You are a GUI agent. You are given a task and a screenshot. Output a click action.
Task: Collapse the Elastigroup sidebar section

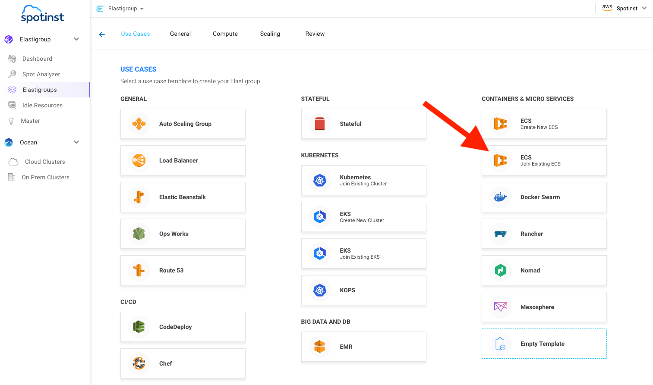coord(76,39)
